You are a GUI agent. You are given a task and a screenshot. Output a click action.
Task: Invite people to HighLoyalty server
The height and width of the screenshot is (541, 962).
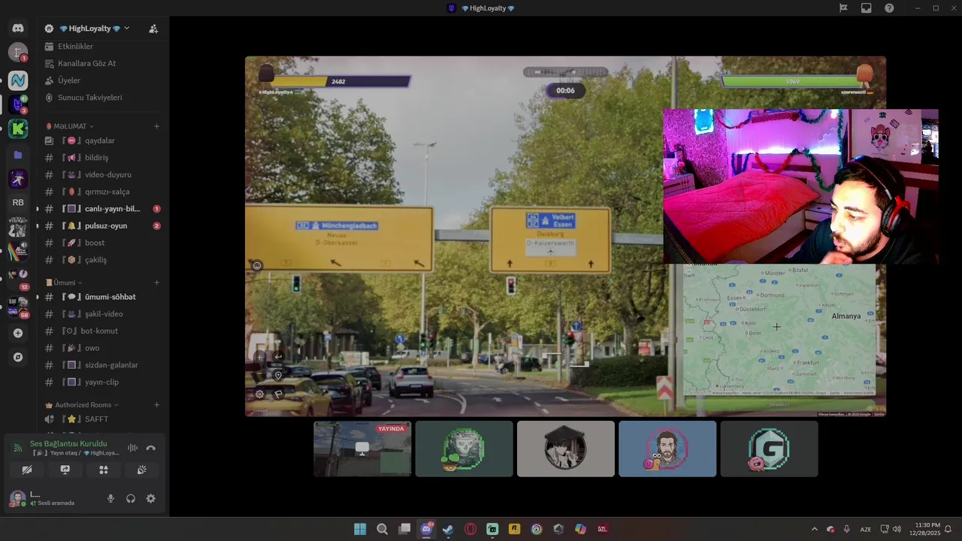pos(153,29)
